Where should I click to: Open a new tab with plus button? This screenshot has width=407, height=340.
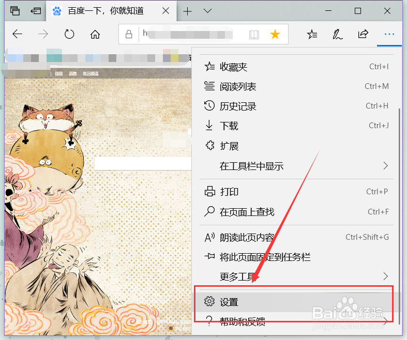pos(187,11)
